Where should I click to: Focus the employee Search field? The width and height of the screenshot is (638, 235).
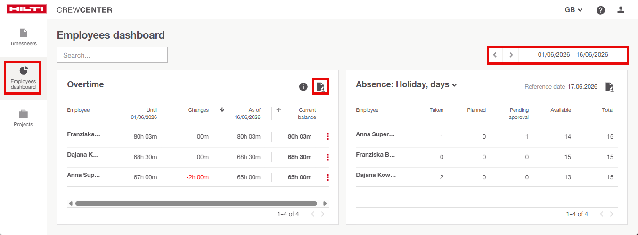(x=112, y=55)
